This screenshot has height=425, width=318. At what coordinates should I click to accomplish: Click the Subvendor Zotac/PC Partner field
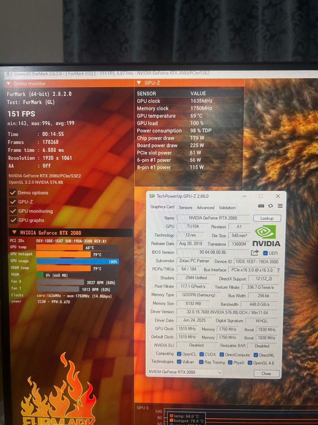coord(194,261)
